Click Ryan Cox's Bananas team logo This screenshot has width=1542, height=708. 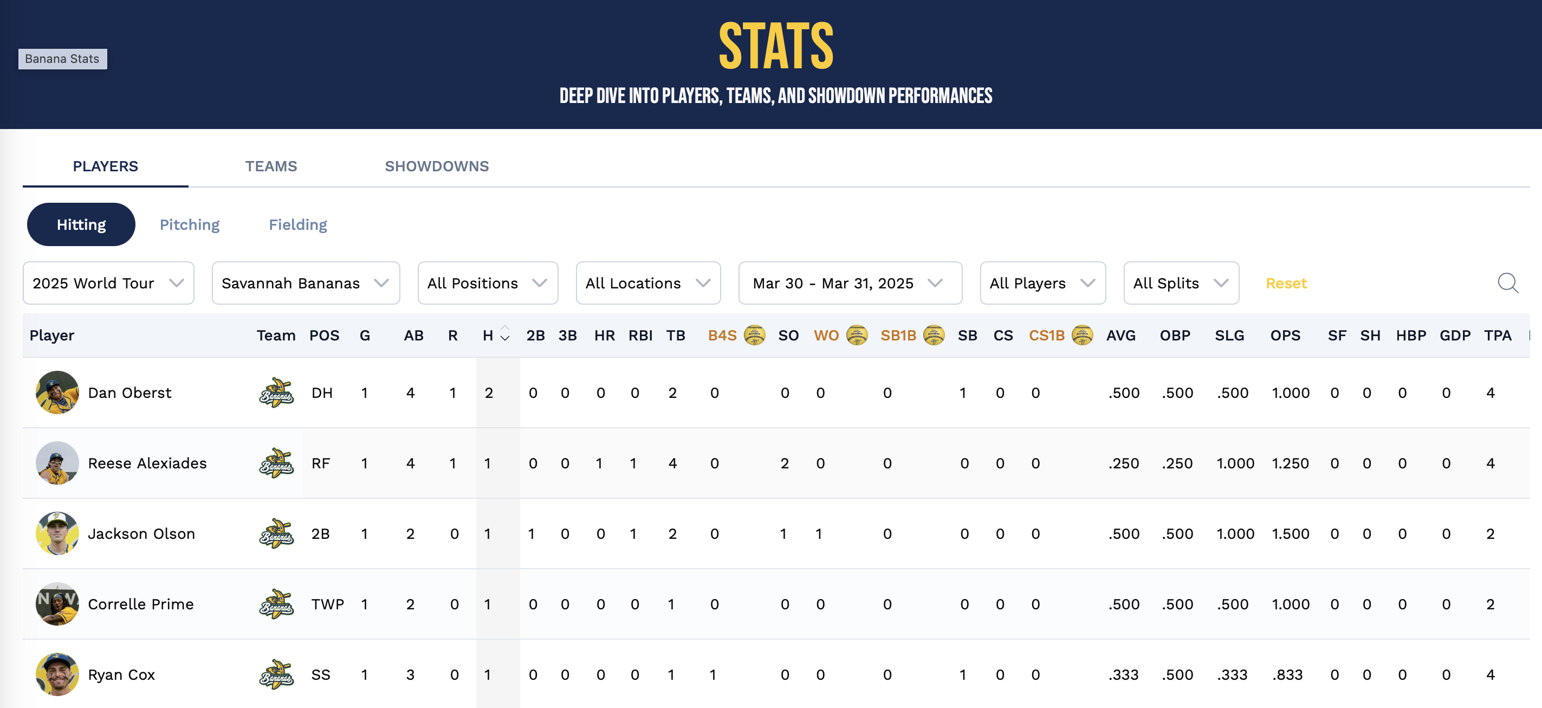pyautogui.click(x=276, y=674)
